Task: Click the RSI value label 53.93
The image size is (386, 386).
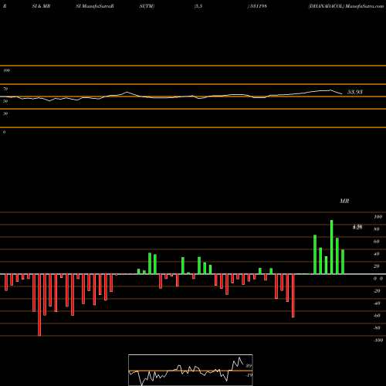Action: pyautogui.click(x=355, y=92)
